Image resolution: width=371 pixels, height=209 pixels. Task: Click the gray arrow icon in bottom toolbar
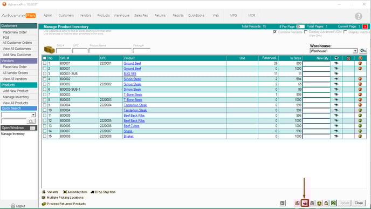tap(283, 203)
